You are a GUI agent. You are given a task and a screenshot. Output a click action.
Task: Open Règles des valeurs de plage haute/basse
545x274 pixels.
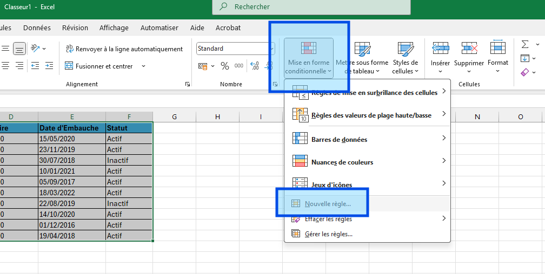[x=368, y=115]
